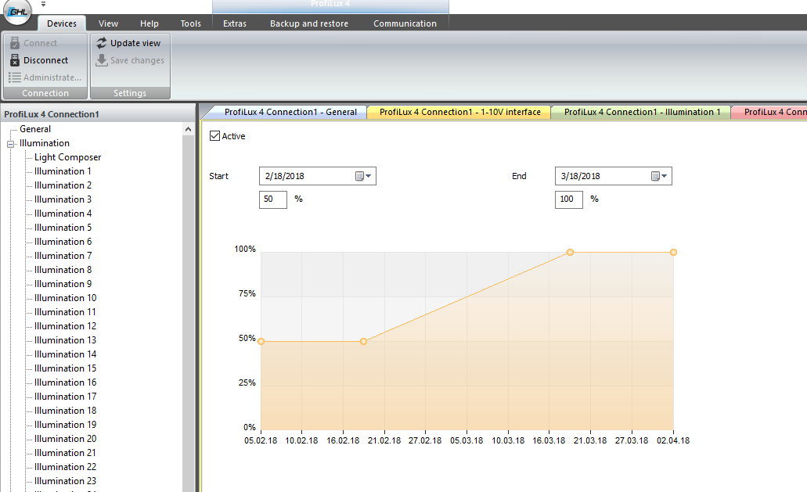The width and height of the screenshot is (807, 492).
Task: Select Illumination 2 in the tree
Action: coord(63,185)
